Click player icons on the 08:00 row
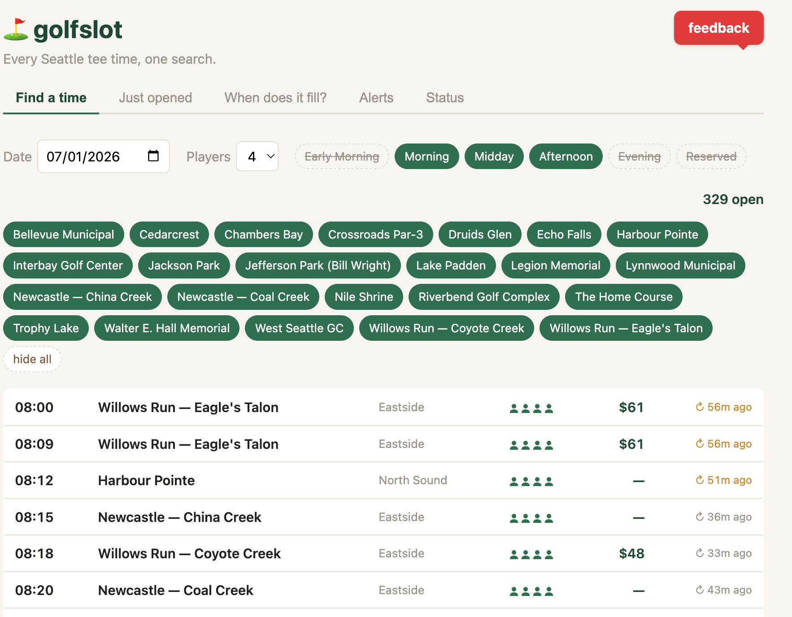Screen dimensions: 792x617 pyautogui.click(x=531, y=408)
